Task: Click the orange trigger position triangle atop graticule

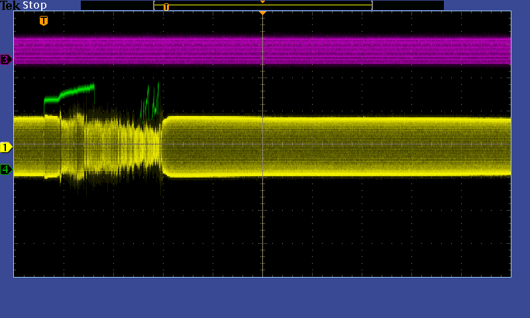Action: 262,13
